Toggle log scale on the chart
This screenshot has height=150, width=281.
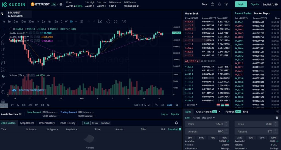click(x=162, y=105)
